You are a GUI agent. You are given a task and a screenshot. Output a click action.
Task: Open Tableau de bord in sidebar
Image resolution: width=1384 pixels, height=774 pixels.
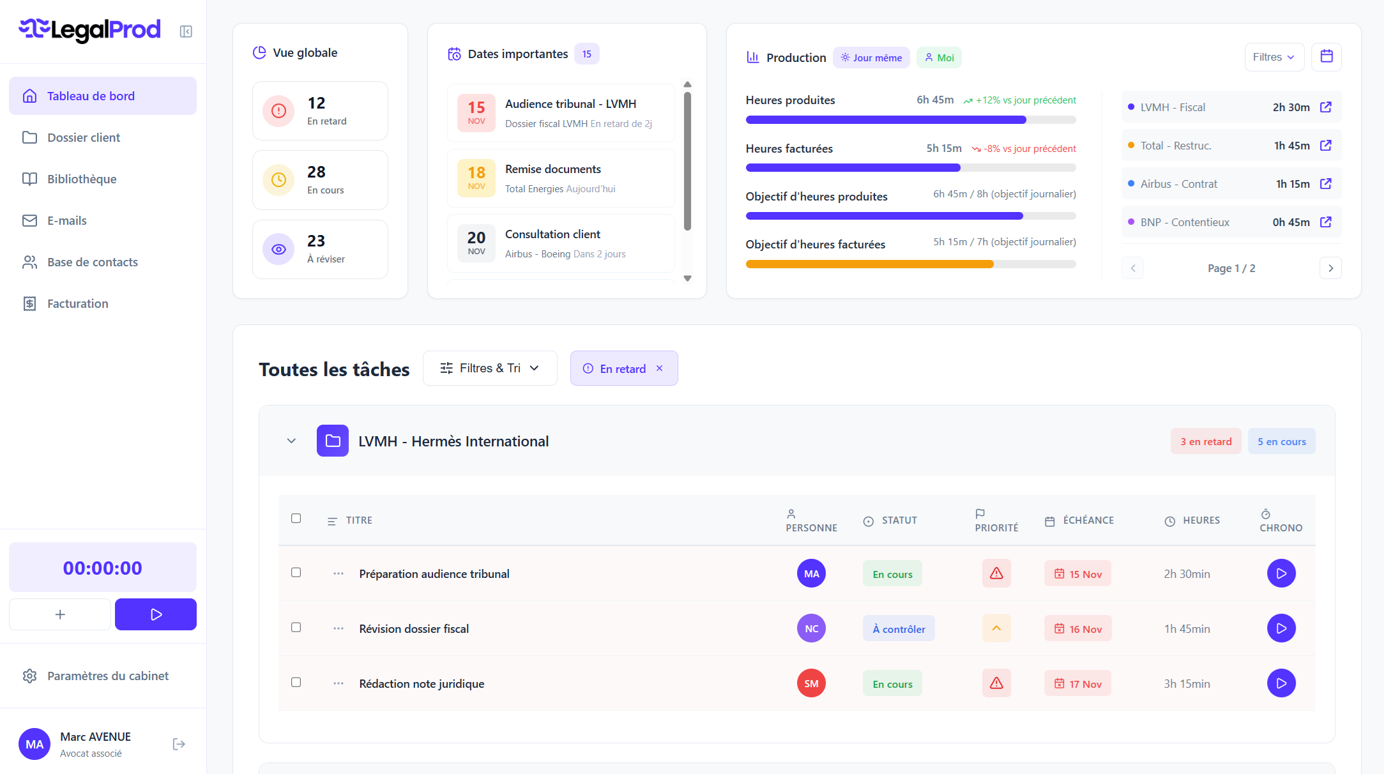coord(103,96)
